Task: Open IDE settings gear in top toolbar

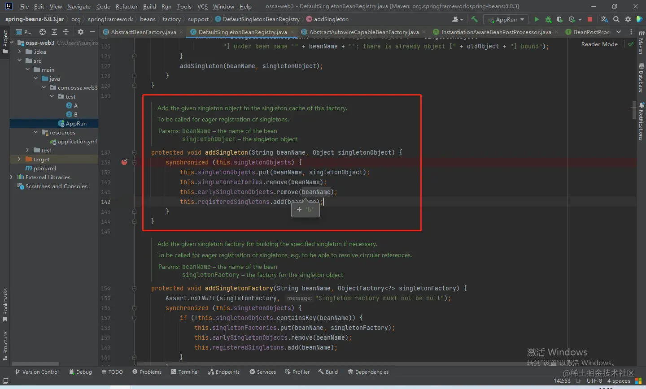Action: coord(628,19)
